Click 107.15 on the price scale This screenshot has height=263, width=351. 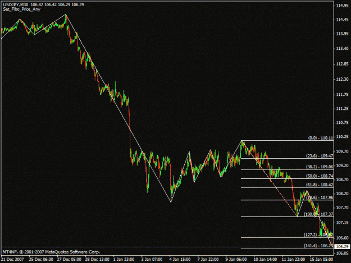click(342, 223)
